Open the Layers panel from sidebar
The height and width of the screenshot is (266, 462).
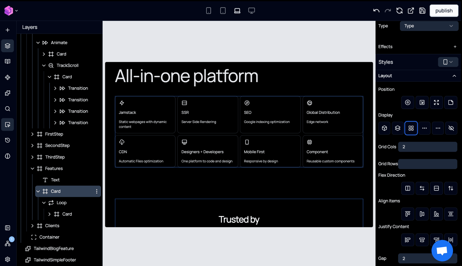point(7,46)
